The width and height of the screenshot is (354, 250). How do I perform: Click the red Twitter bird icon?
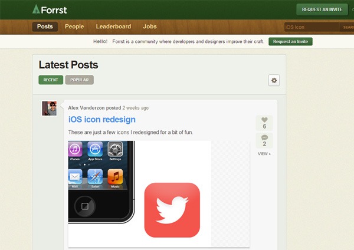[172, 209]
